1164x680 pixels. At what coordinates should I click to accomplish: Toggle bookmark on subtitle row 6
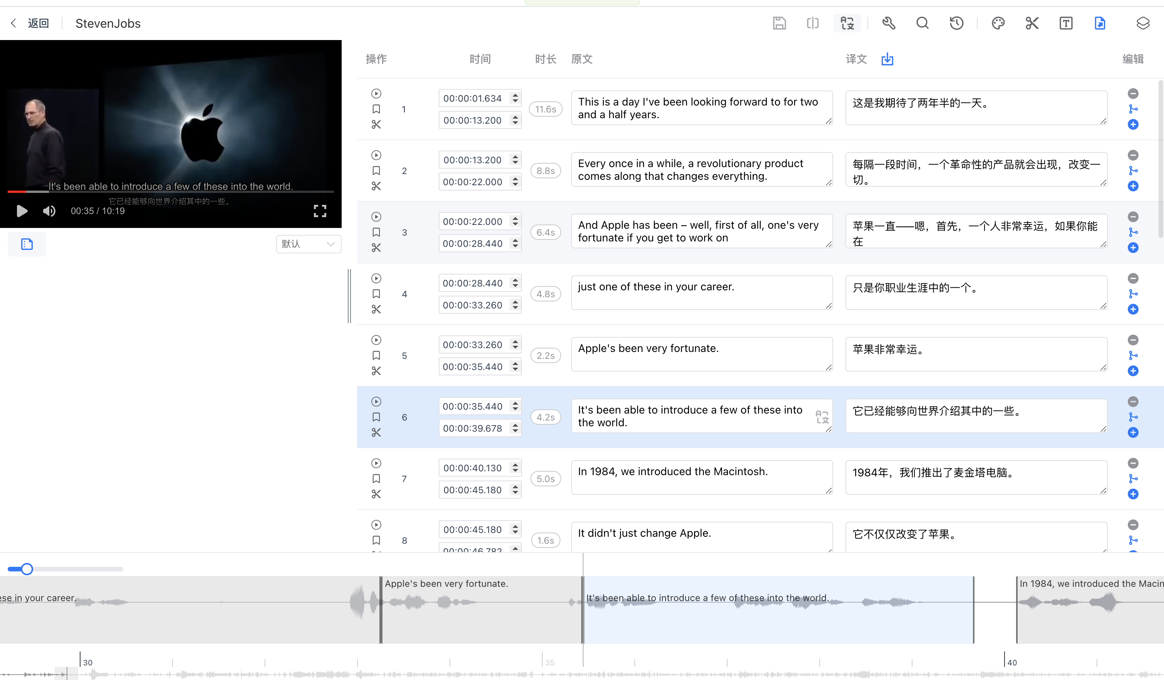coord(376,417)
